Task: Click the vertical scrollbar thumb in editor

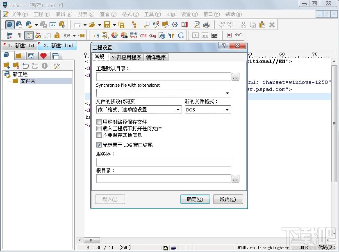Action: [334, 124]
